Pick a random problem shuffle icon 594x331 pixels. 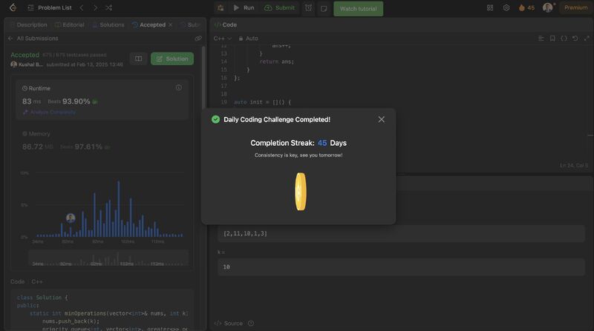(x=108, y=7)
